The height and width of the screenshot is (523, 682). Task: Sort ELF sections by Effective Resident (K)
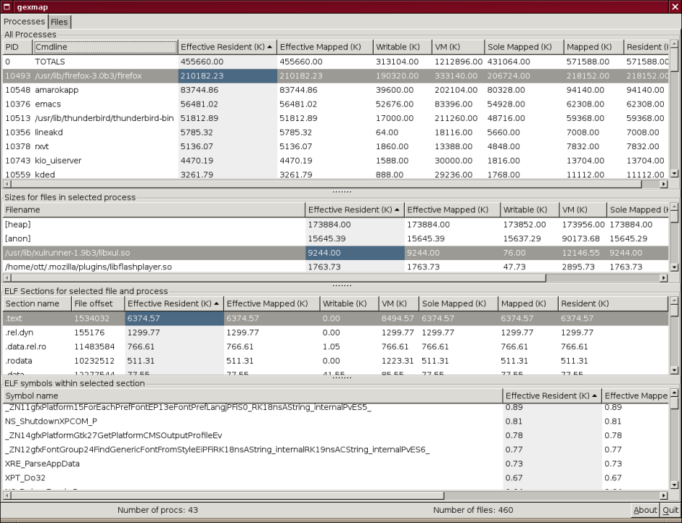[174, 304]
